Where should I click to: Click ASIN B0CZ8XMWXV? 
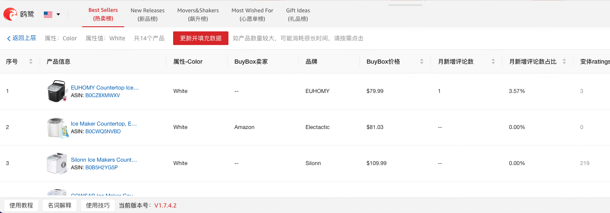point(103,95)
